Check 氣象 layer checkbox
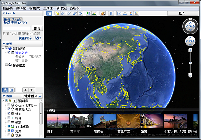This screenshot has height=140, width=201. click(9, 135)
